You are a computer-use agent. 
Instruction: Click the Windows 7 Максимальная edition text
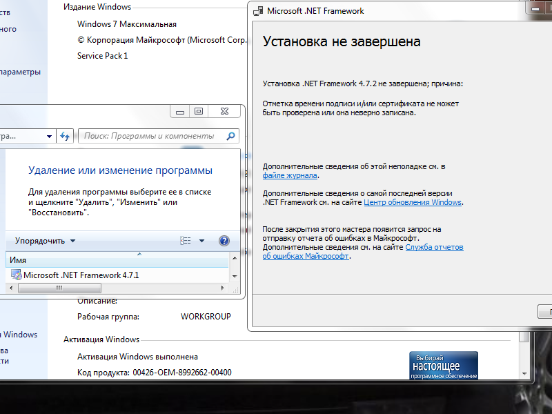[x=127, y=24]
